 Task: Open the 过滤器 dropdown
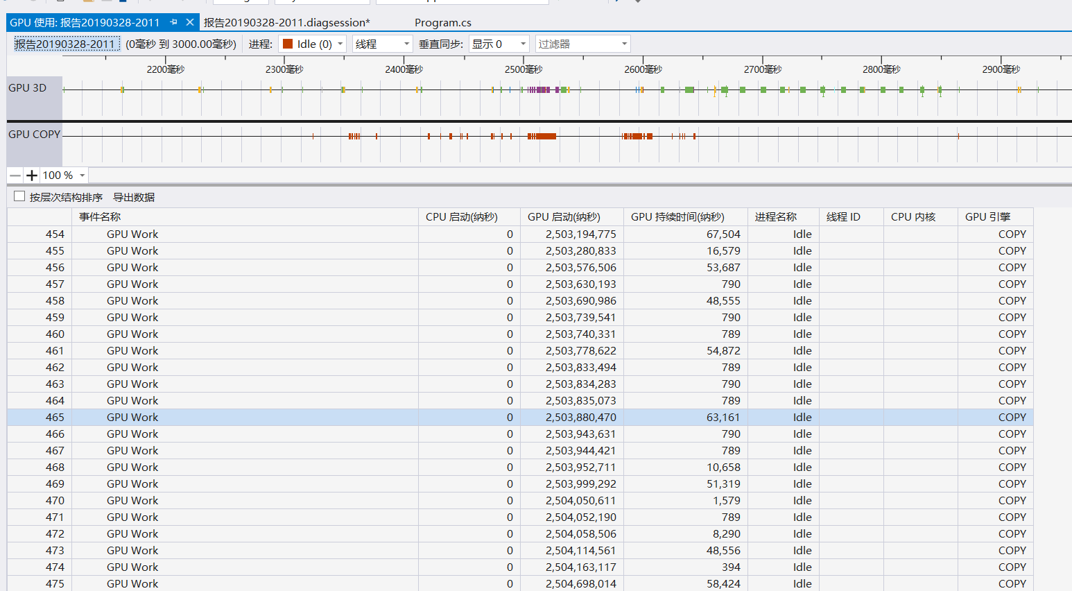[582, 44]
